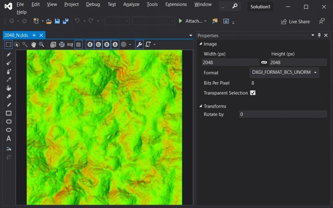Screen dimensions: 333x208
Task: Select the Eyedropper tool
Action: (x=9, y=80)
